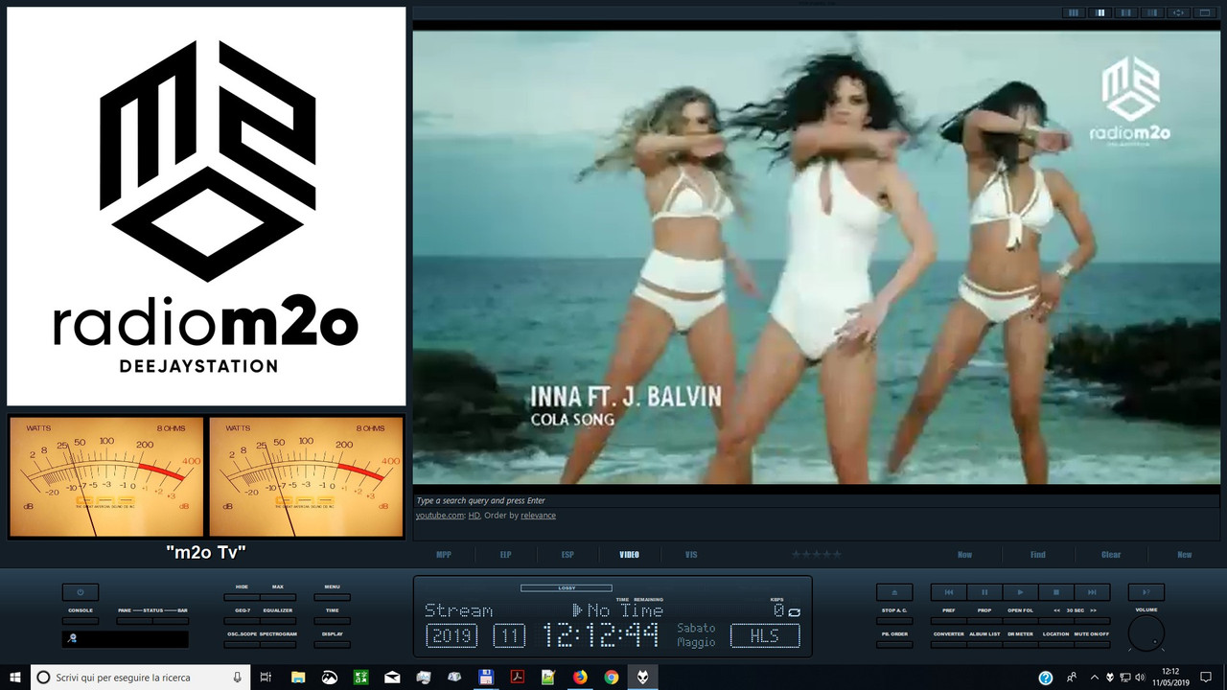Viewport: 1227px width, 690px height.
Task: Toggle the status BAR button
Action: pyautogui.click(x=171, y=621)
